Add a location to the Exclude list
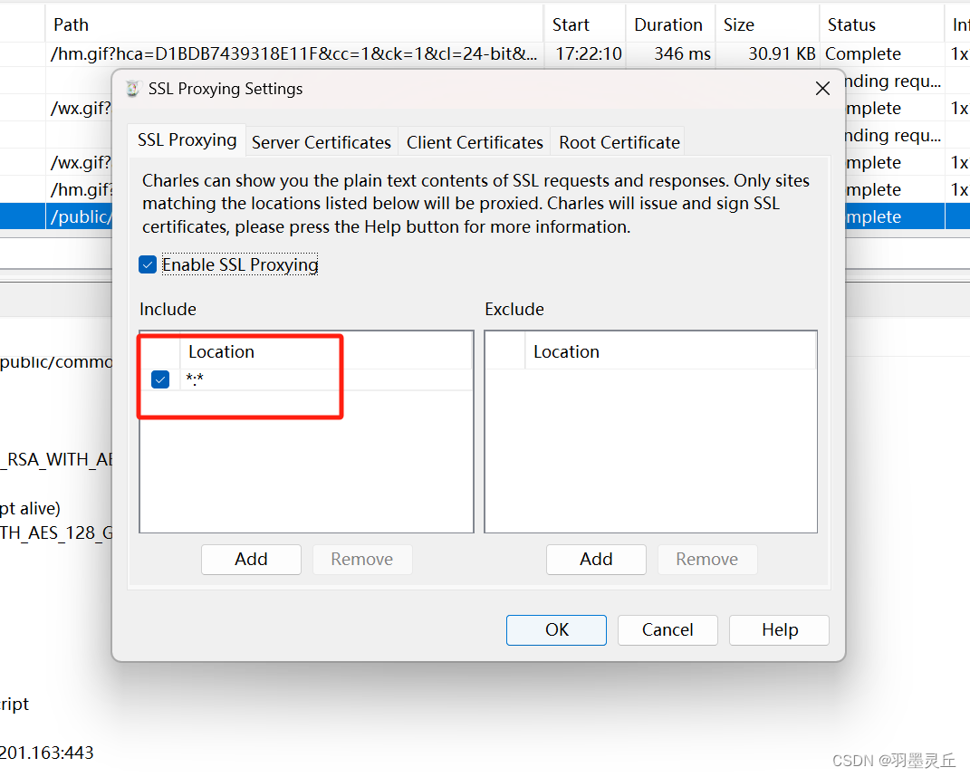The height and width of the screenshot is (777, 970). tap(596, 560)
